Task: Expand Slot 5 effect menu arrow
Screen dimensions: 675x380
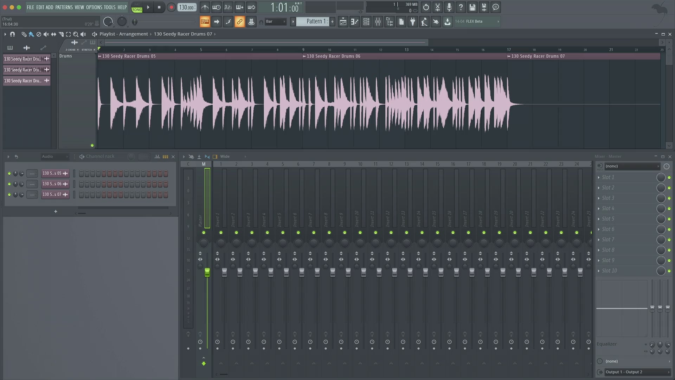Action: tap(599, 219)
